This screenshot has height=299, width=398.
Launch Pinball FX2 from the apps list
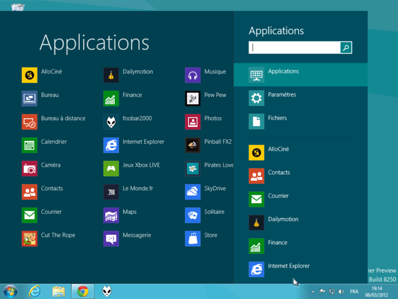[193, 145]
